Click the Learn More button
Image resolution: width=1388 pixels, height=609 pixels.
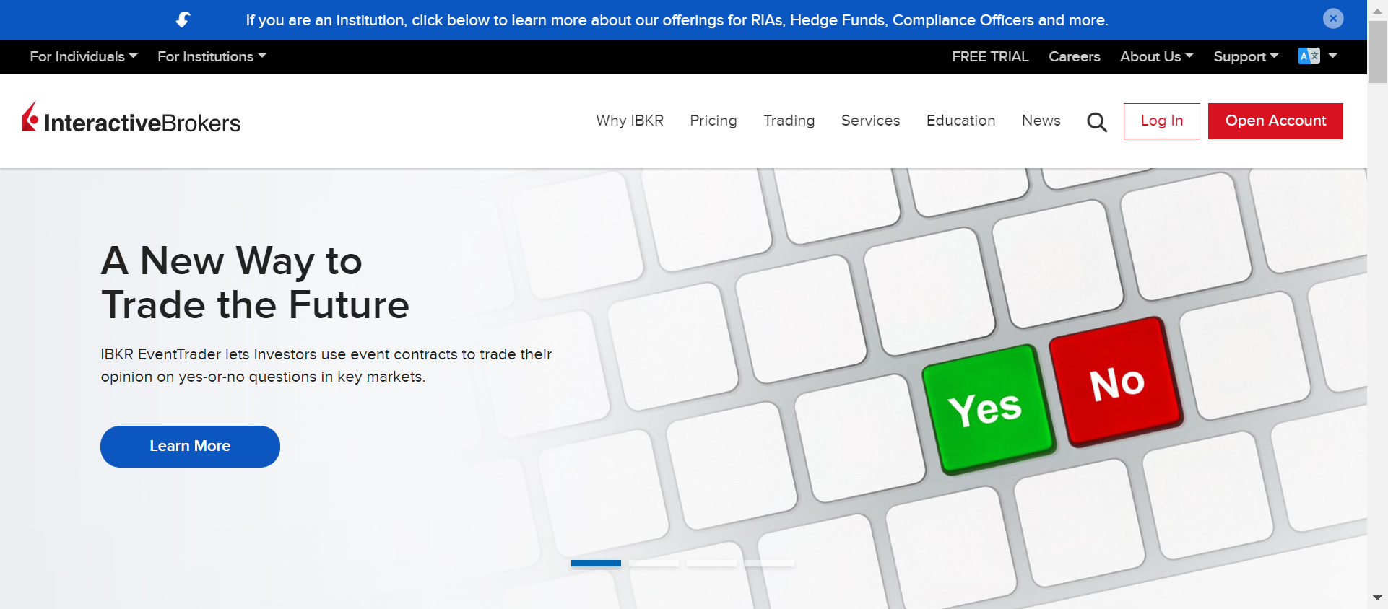click(x=190, y=447)
